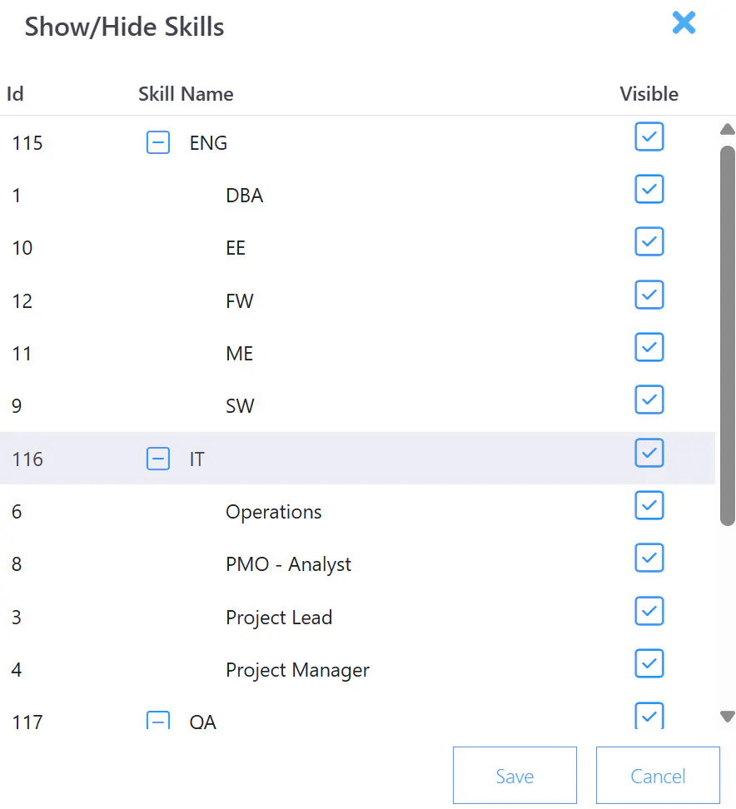Image resolution: width=736 pixels, height=809 pixels.
Task: Click Id value 117
Action: (27, 721)
